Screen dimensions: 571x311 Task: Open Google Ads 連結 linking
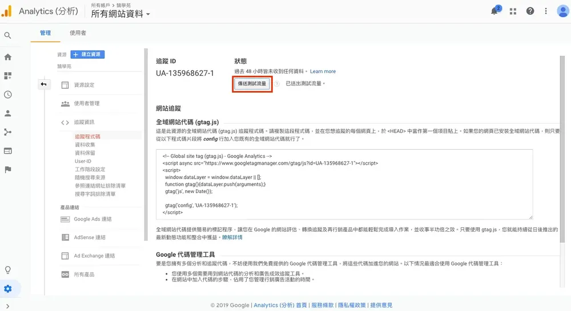(93, 219)
